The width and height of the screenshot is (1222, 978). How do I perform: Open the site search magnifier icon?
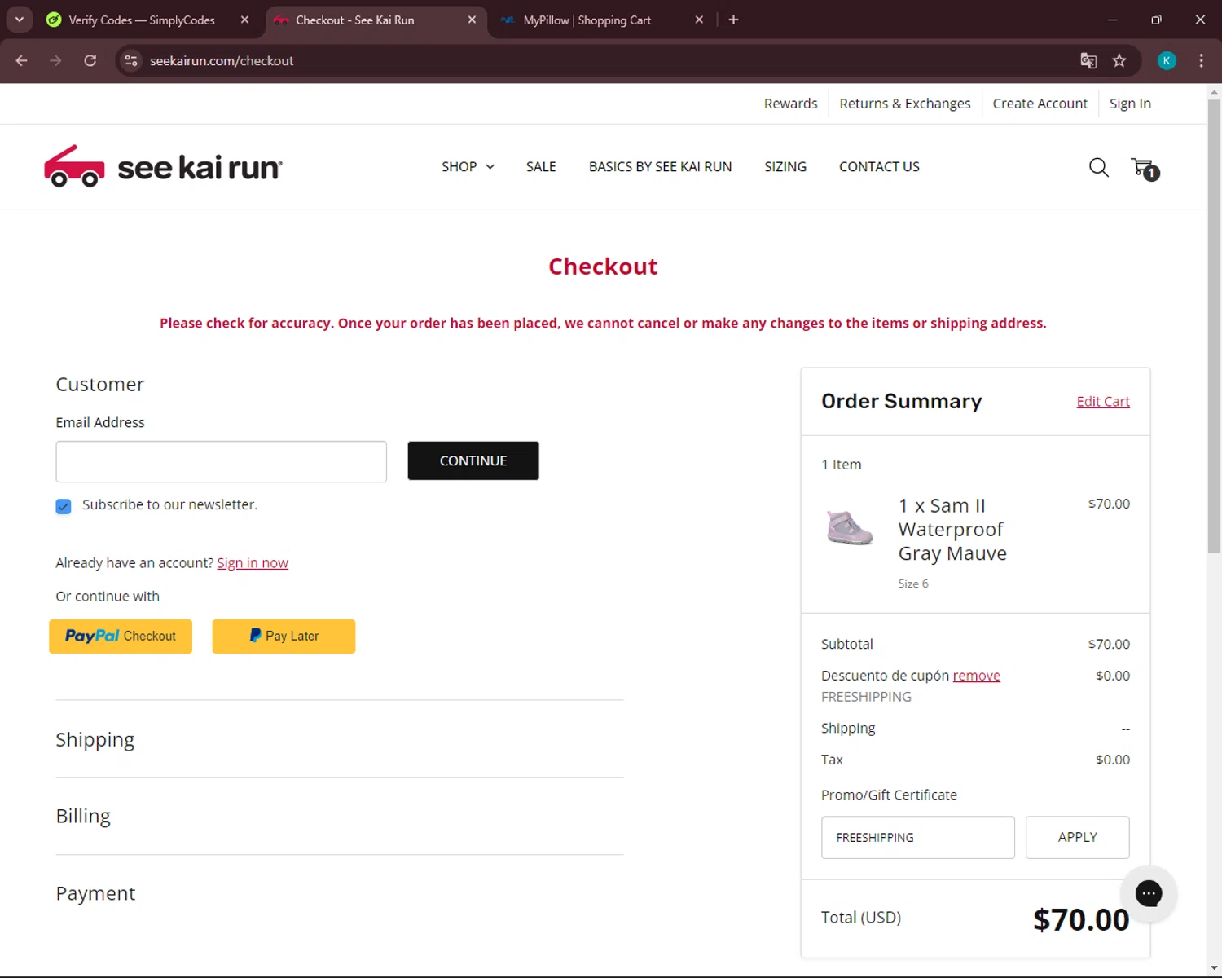pos(1098,167)
